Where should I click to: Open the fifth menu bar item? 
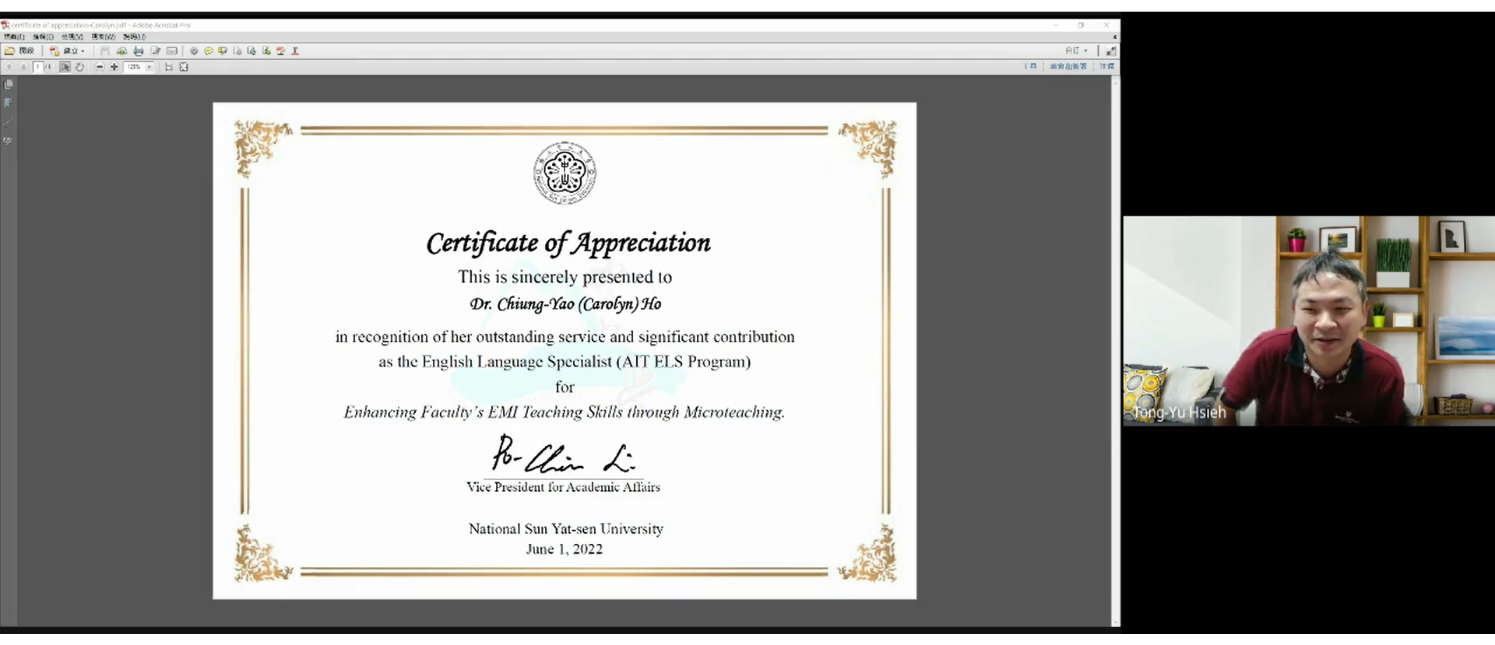pos(135,37)
